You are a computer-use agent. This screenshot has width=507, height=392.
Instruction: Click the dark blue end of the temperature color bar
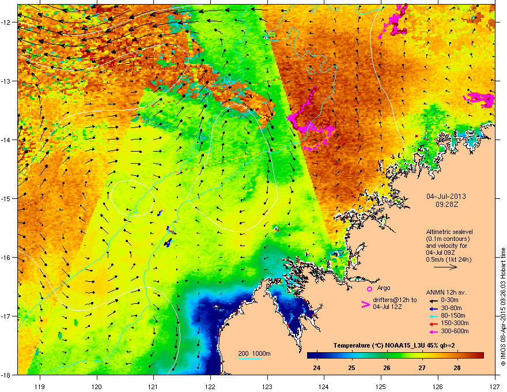pyautogui.click(x=311, y=355)
